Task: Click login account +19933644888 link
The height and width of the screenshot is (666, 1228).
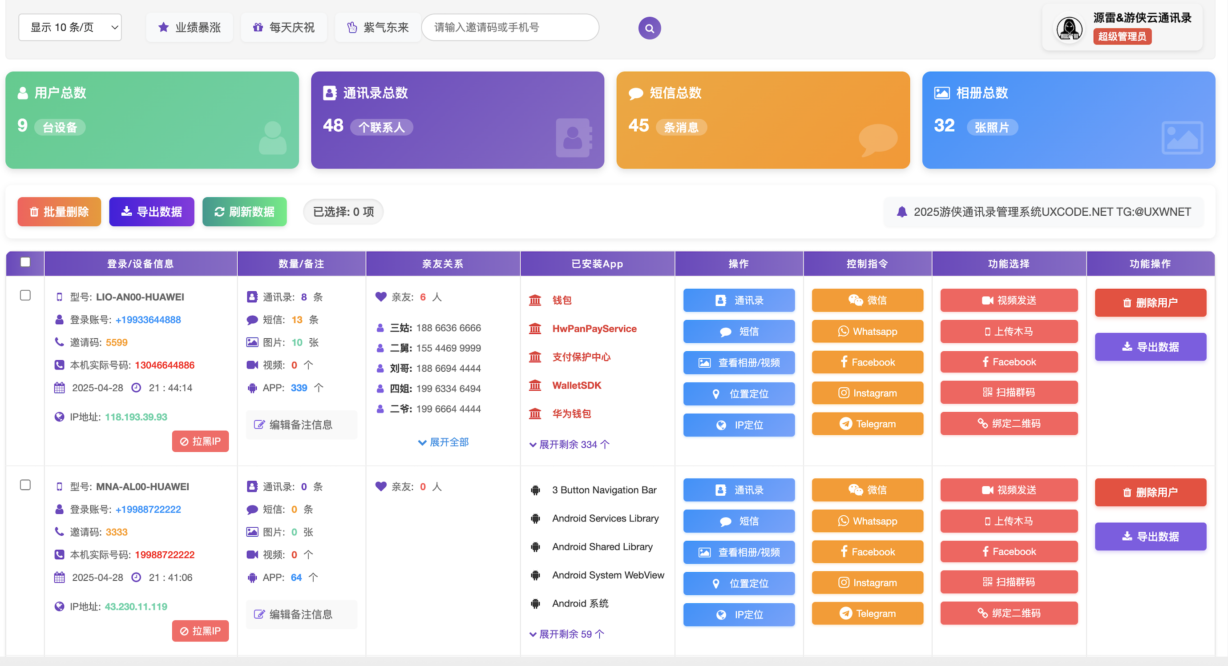Action: coord(148,320)
